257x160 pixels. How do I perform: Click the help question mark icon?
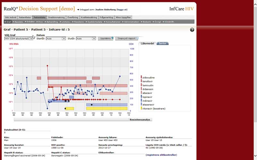coord(192,30)
